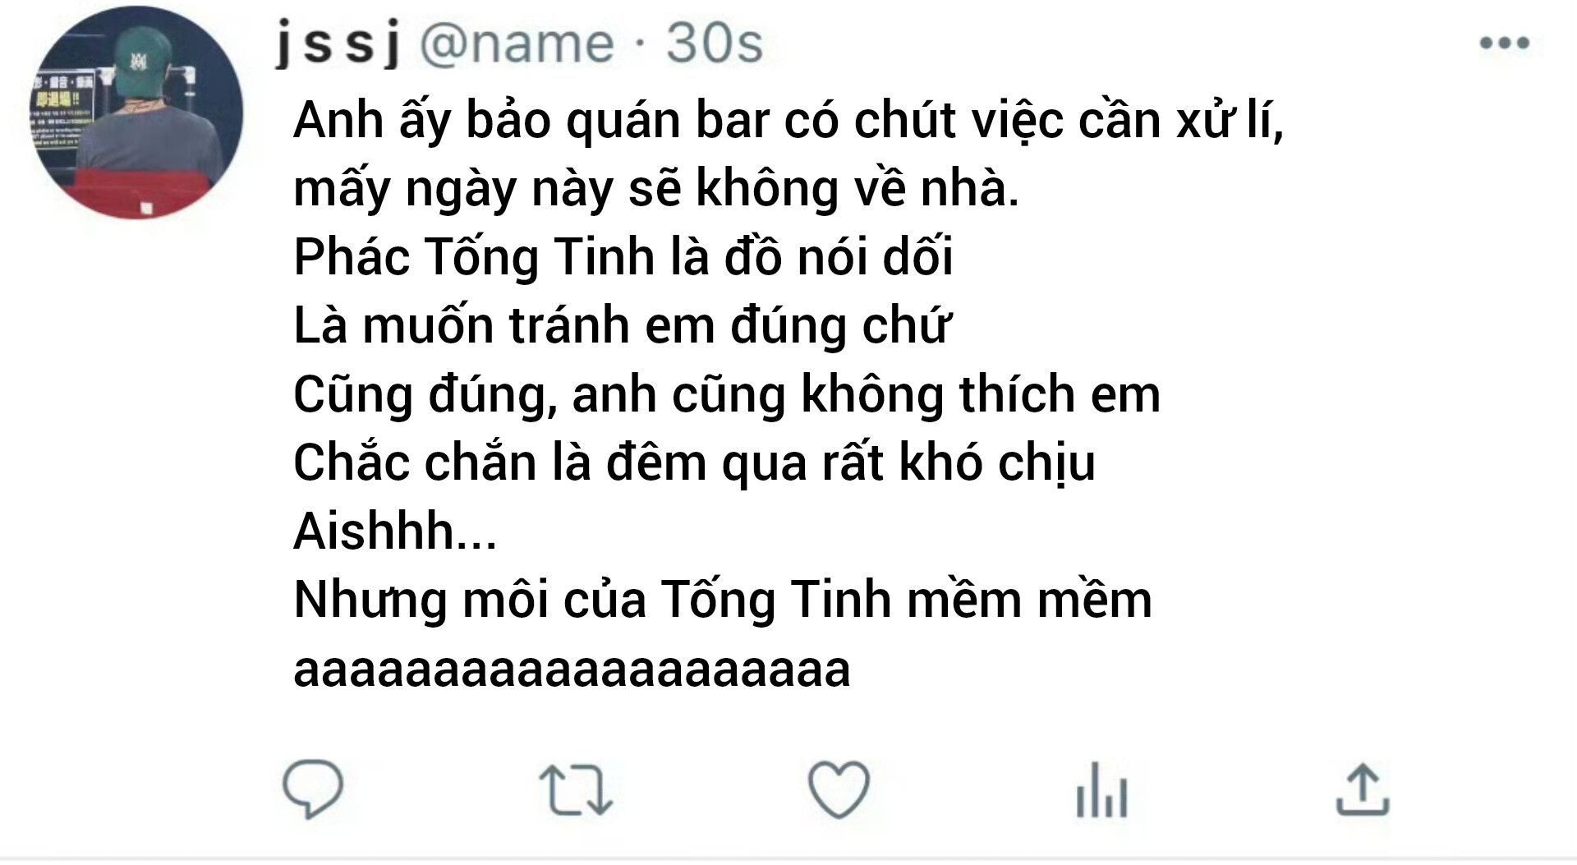Click the line "mấy ngày này sẽ không về nhà."
Screen dimensions: 1577x865
coord(656,189)
